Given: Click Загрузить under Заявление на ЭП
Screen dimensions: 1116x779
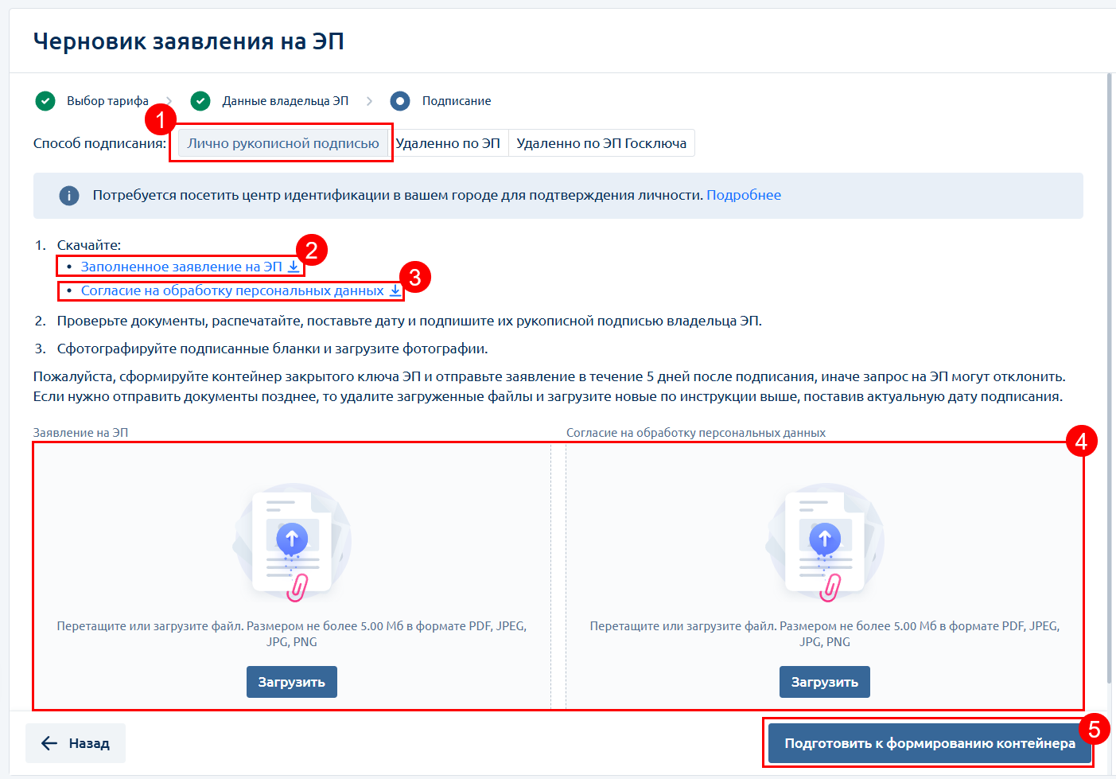Looking at the screenshot, I should tap(292, 682).
